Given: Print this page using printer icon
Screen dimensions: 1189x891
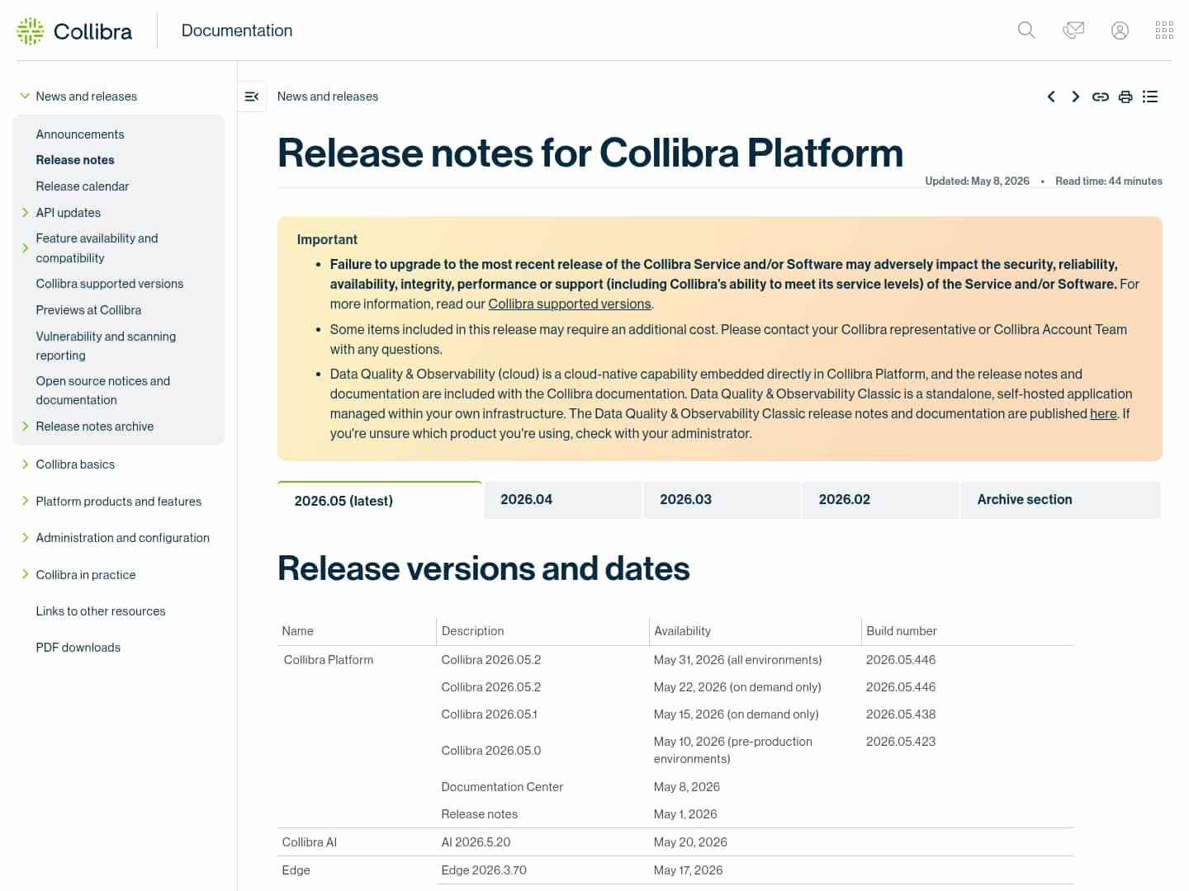Looking at the screenshot, I should click(1125, 97).
